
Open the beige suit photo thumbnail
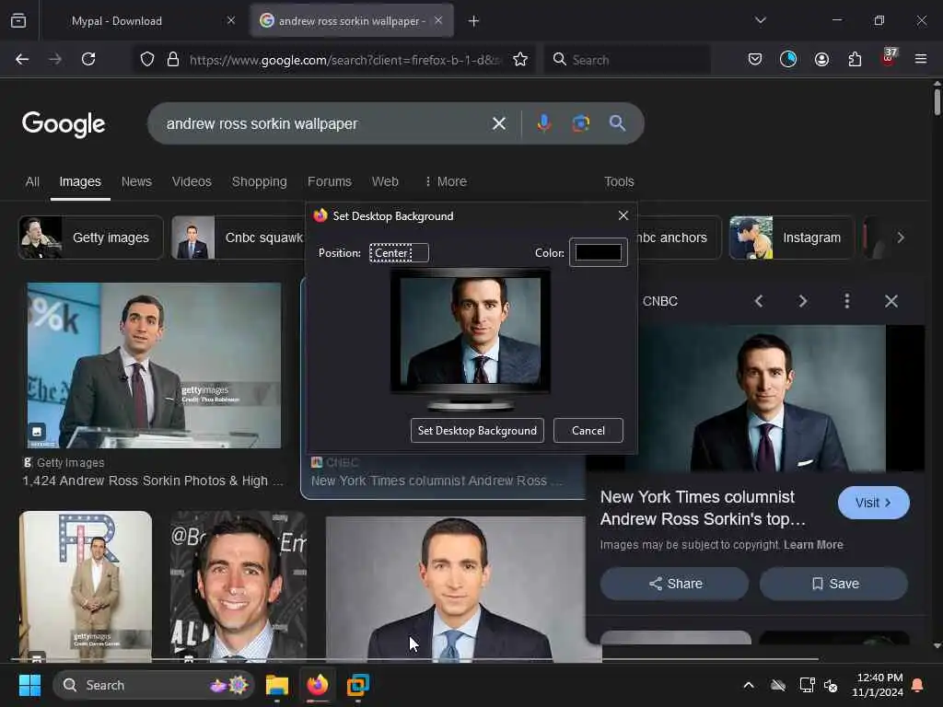86,586
